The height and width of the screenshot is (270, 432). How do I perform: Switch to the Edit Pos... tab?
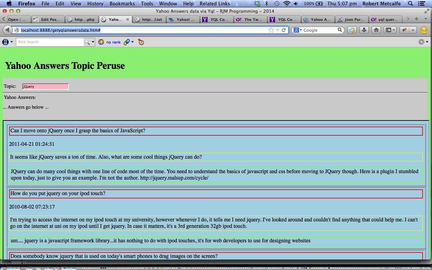coord(47,19)
